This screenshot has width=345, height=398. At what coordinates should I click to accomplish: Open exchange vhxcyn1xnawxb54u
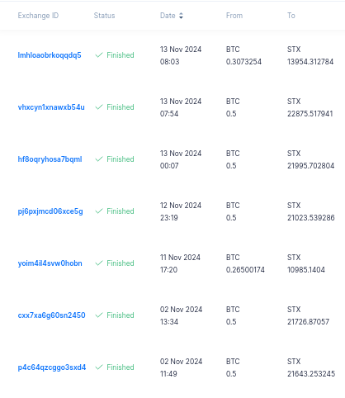[51, 107]
